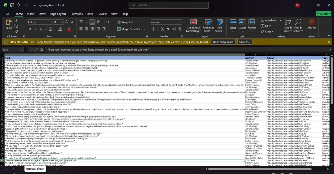Image resolution: width=334 pixels, height=174 pixels.
Task: Click the Delete cells icon
Action: (x=242, y=22)
